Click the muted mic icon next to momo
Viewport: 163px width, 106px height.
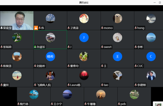102,28
